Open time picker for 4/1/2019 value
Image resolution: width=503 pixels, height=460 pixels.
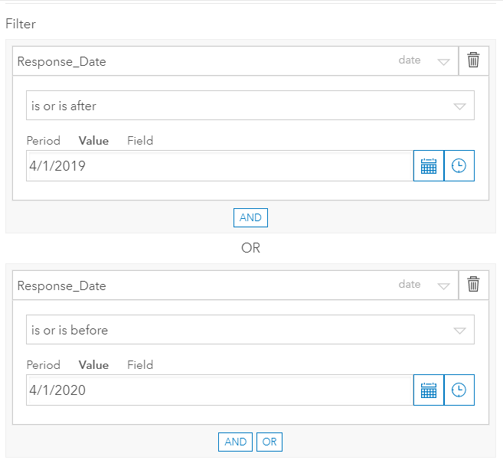pyautogui.click(x=459, y=166)
